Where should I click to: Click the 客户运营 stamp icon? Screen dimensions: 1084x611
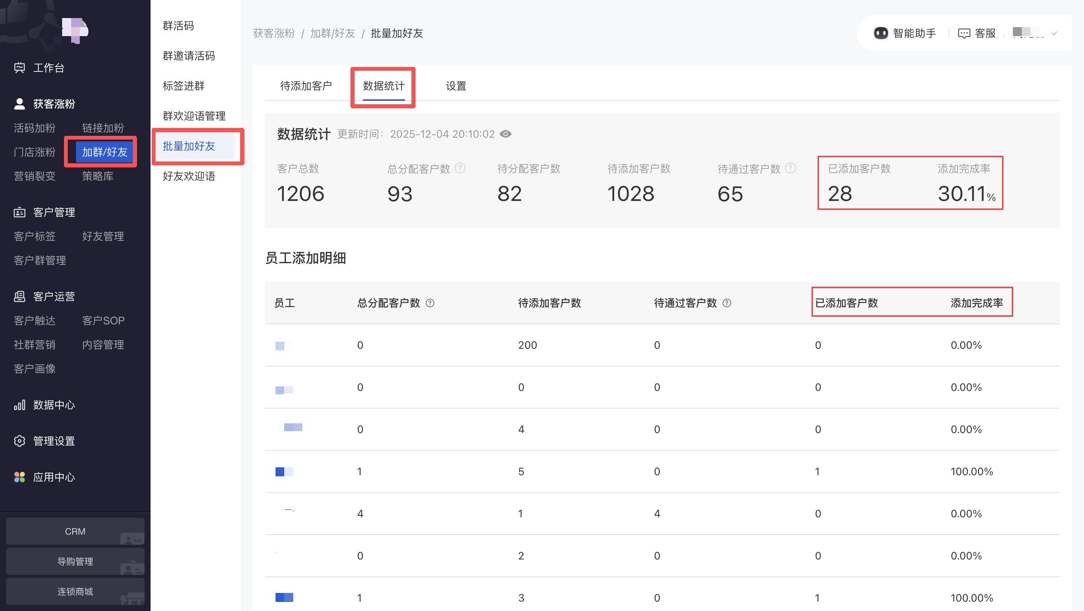[19, 296]
